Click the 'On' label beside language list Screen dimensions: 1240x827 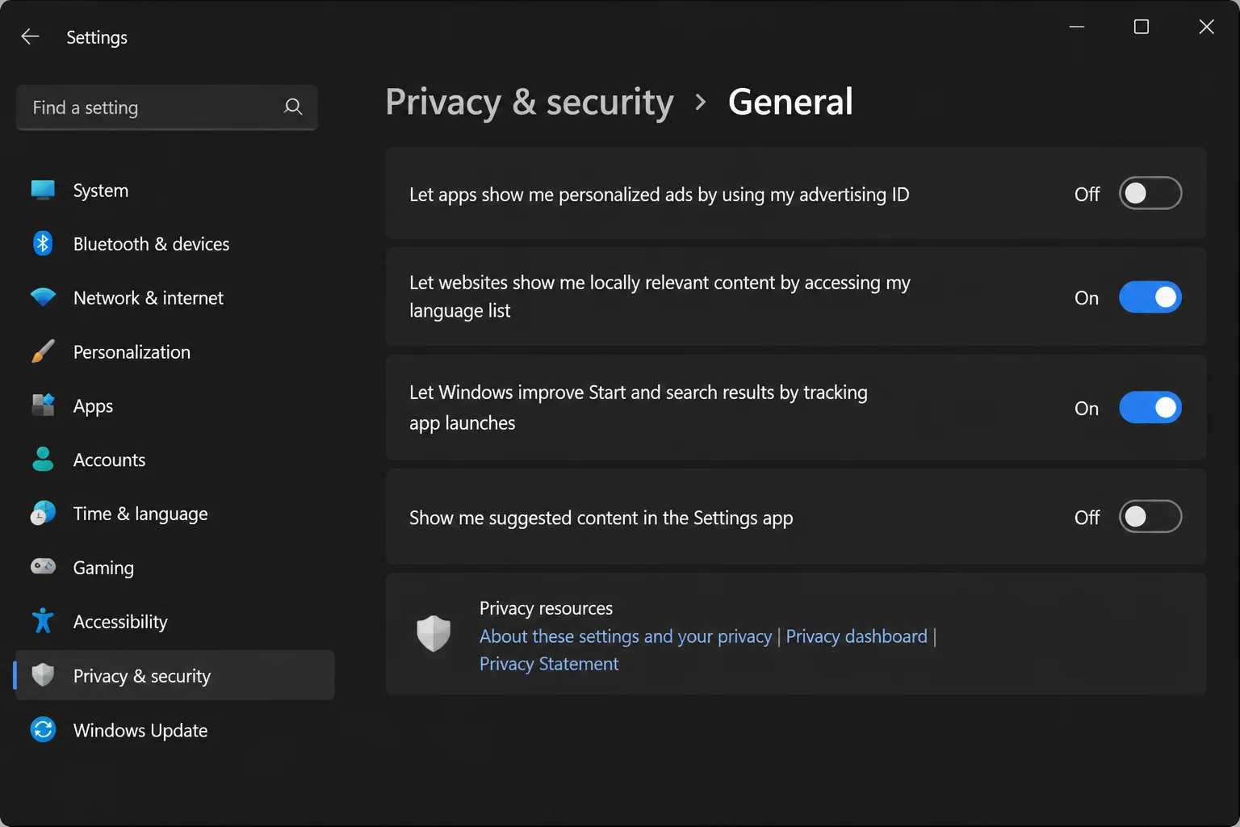[x=1087, y=298]
